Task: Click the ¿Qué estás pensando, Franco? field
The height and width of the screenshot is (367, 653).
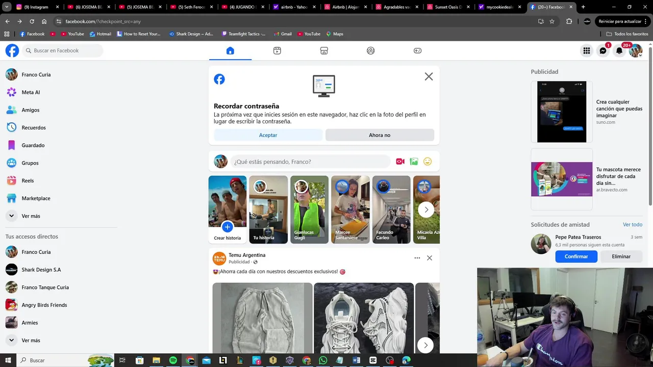Action: (x=310, y=162)
